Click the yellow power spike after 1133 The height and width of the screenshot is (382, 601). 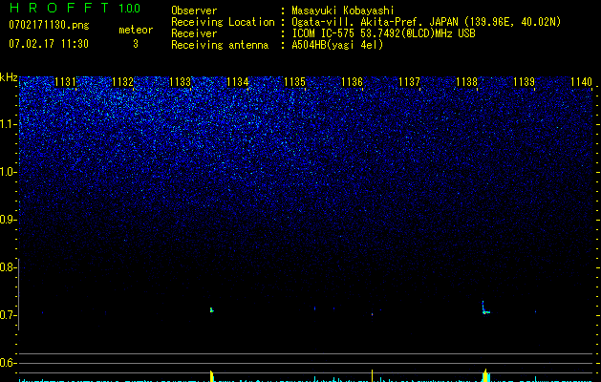[211, 376]
